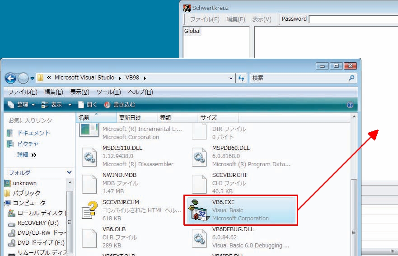The height and width of the screenshot is (256, 398).
Task: Select MSDIS110.DLL file icon
Action: point(89,157)
